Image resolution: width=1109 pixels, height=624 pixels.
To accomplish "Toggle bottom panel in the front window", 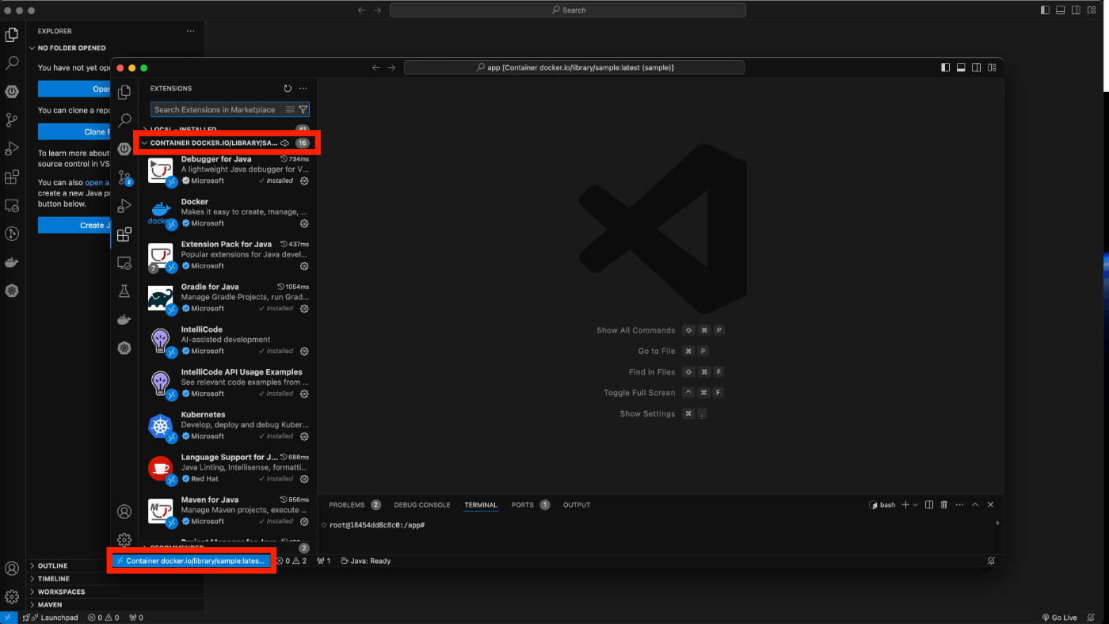I will click(x=961, y=67).
